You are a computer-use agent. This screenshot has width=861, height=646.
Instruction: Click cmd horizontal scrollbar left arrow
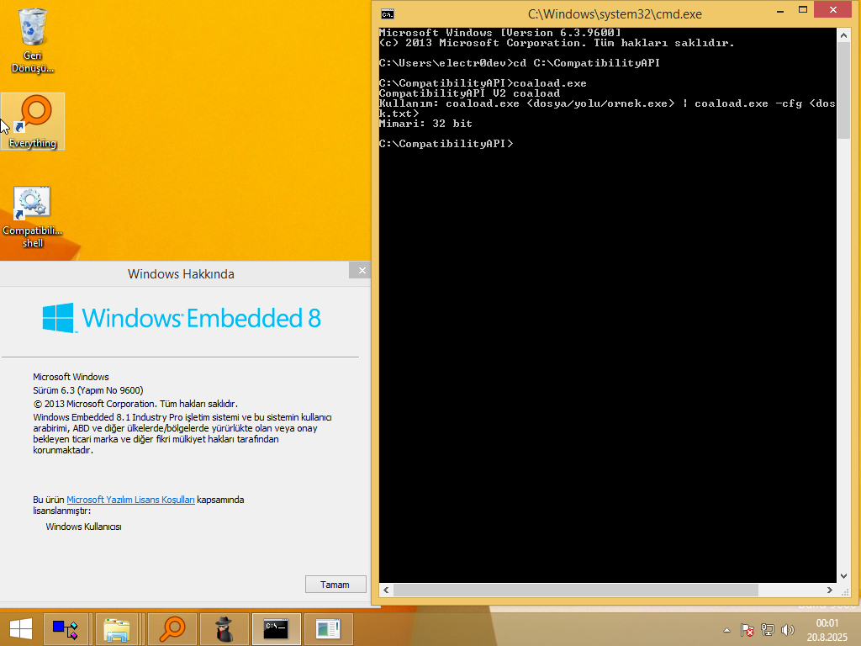click(x=386, y=590)
